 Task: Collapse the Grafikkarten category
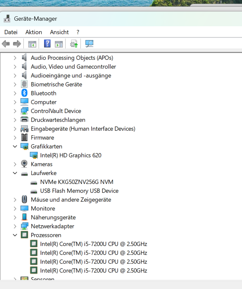15,146
